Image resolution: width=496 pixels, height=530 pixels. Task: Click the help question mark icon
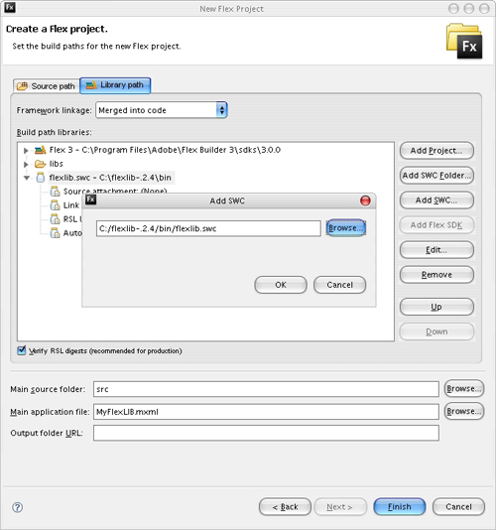(17, 507)
